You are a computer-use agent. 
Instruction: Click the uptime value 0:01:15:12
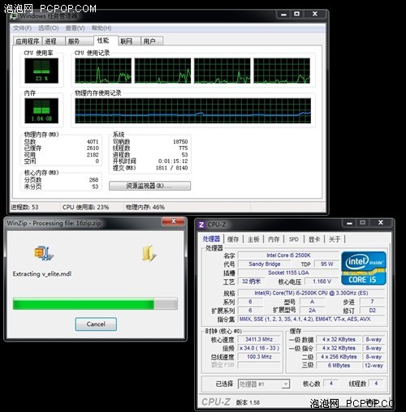tap(173, 161)
